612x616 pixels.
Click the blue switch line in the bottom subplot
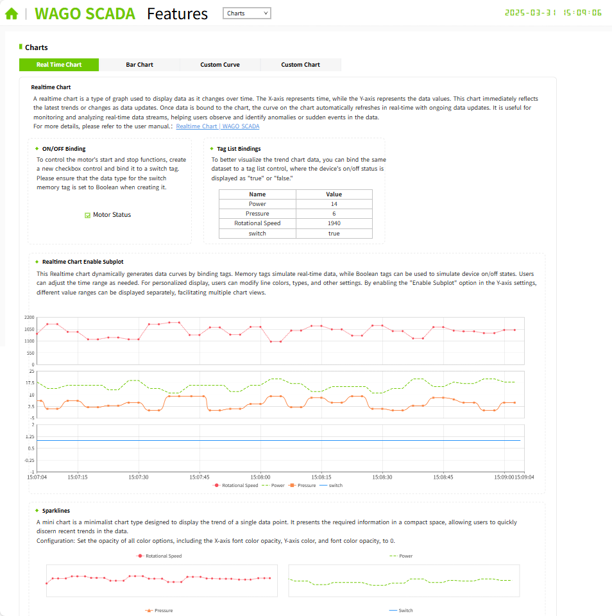point(257,440)
